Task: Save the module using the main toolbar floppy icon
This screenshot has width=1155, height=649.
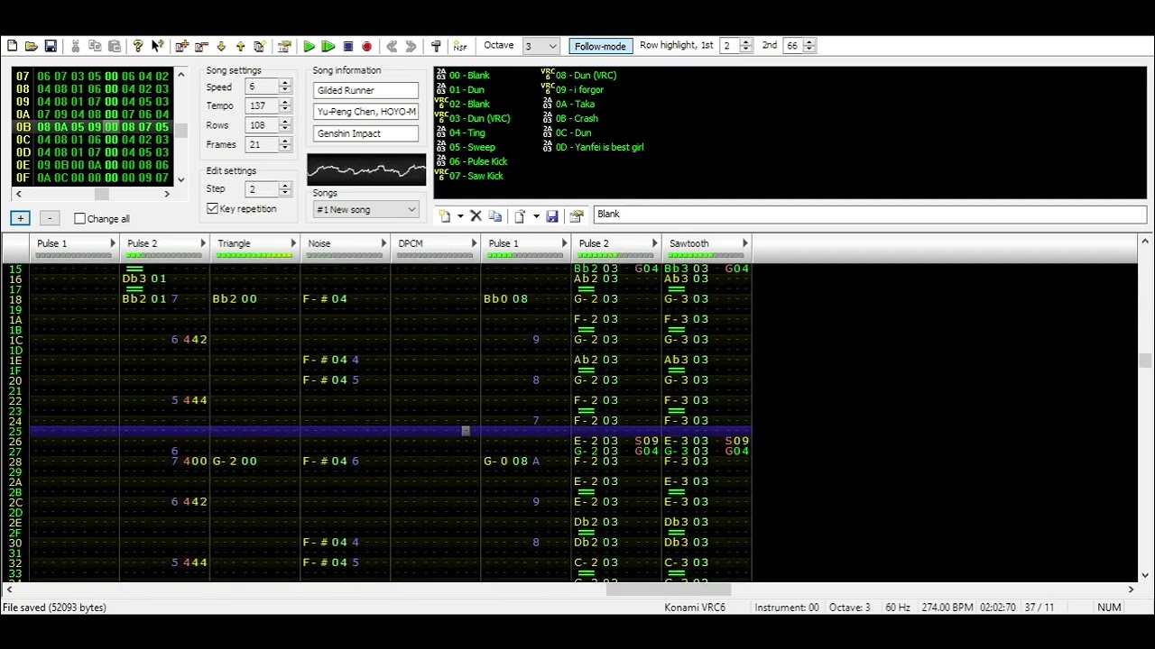Action: 51,46
